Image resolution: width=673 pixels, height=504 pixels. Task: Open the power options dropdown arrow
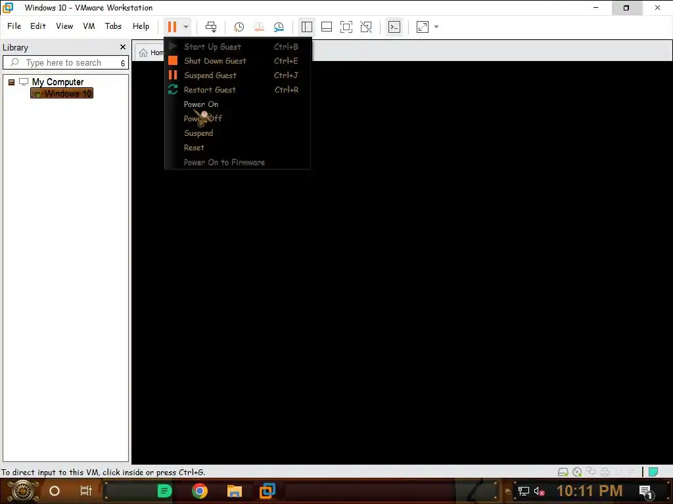pos(186,26)
